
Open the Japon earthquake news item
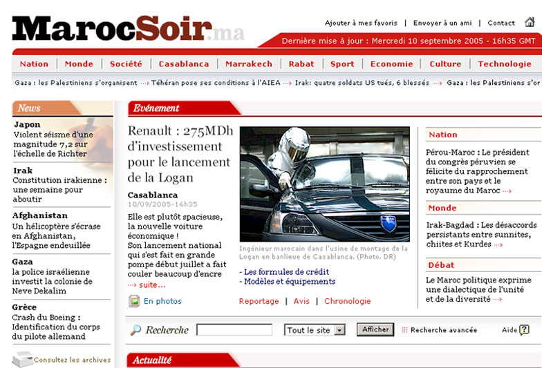(x=53, y=139)
